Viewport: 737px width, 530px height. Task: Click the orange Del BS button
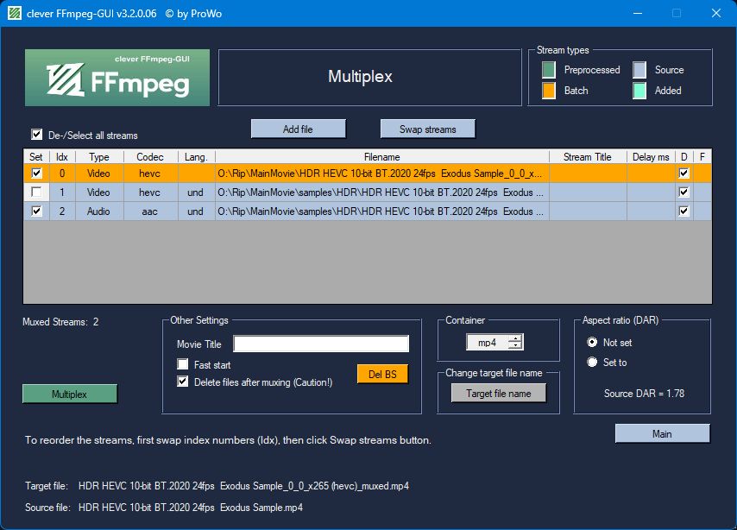click(382, 375)
